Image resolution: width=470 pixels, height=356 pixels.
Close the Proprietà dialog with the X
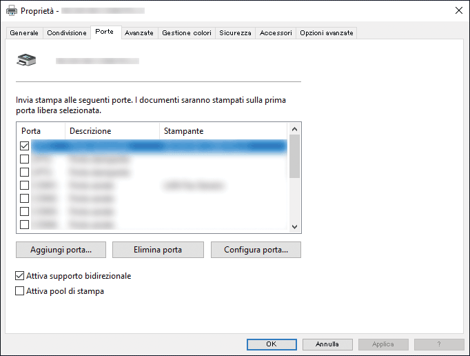pos(458,10)
